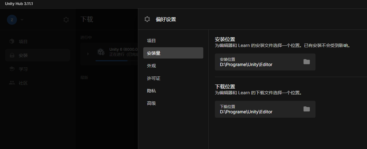The width and height of the screenshot is (367, 149).
Task: Click the 安装位置 section heading
Action: tap(225, 39)
